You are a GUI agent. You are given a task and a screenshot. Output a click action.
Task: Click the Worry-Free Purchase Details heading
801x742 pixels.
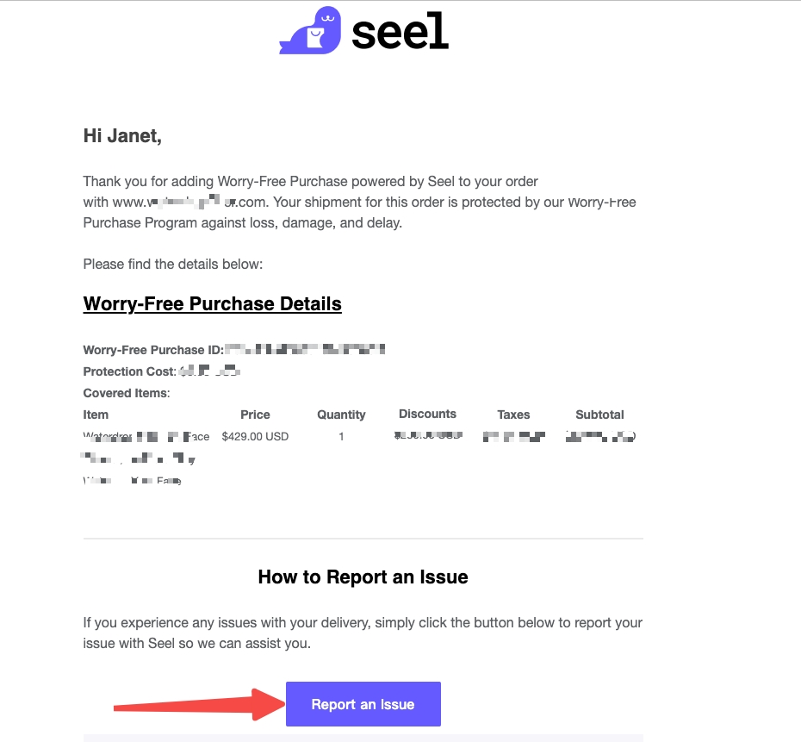[x=213, y=303]
